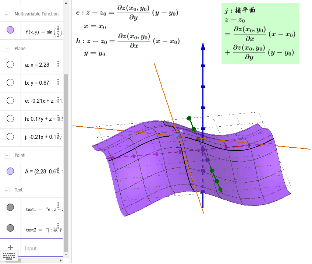
Task: Open more options for plane e
Action: coord(58,100)
